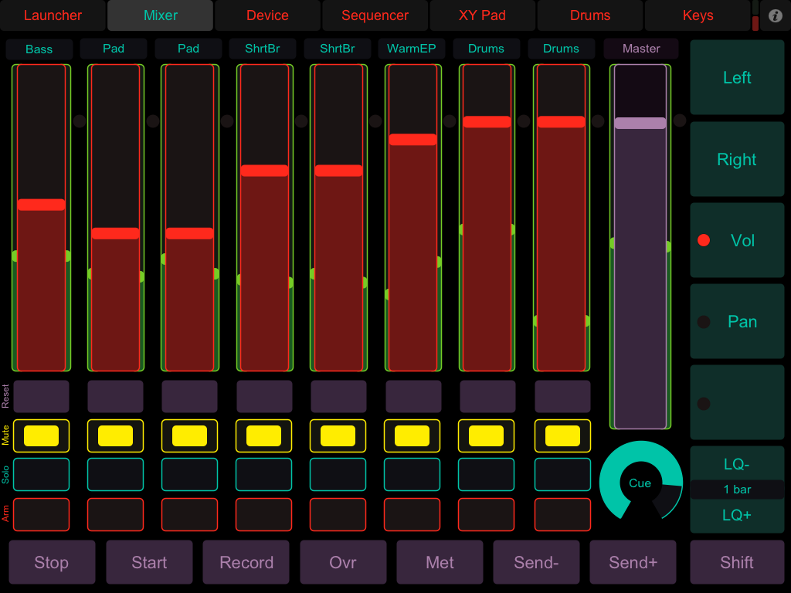Viewport: 791px width, 593px height.
Task: Toggle Mute on the Bass track
Action: point(41,436)
